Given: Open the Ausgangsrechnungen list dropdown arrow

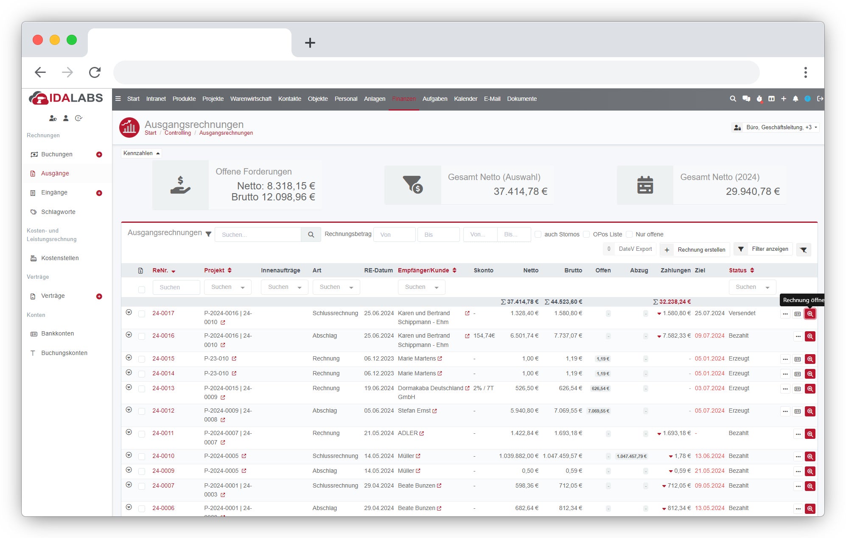Looking at the screenshot, I should point(208,234).
